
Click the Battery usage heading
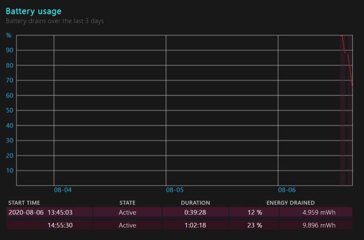pyautogui.click(x=33, y=11)
